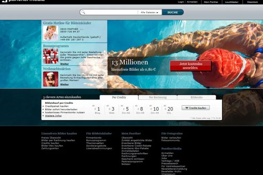The image size is (263, 175).
Task: Open Mein Panther menu item
Action: [x=211, y=2]
